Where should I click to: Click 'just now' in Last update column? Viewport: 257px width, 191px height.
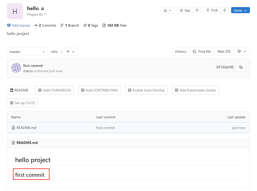coord(239,128)
